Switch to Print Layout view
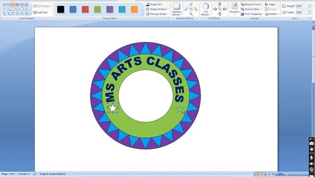315x177 pixels. click(257, 174)
